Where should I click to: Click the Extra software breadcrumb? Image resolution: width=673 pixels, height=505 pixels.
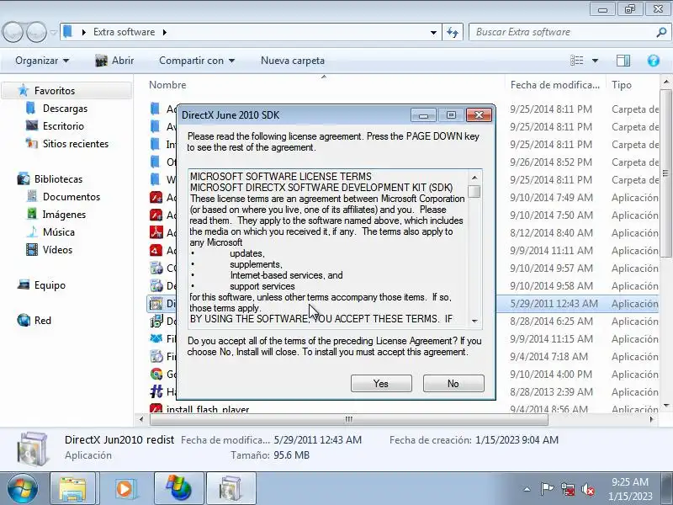tap(124, 32)
